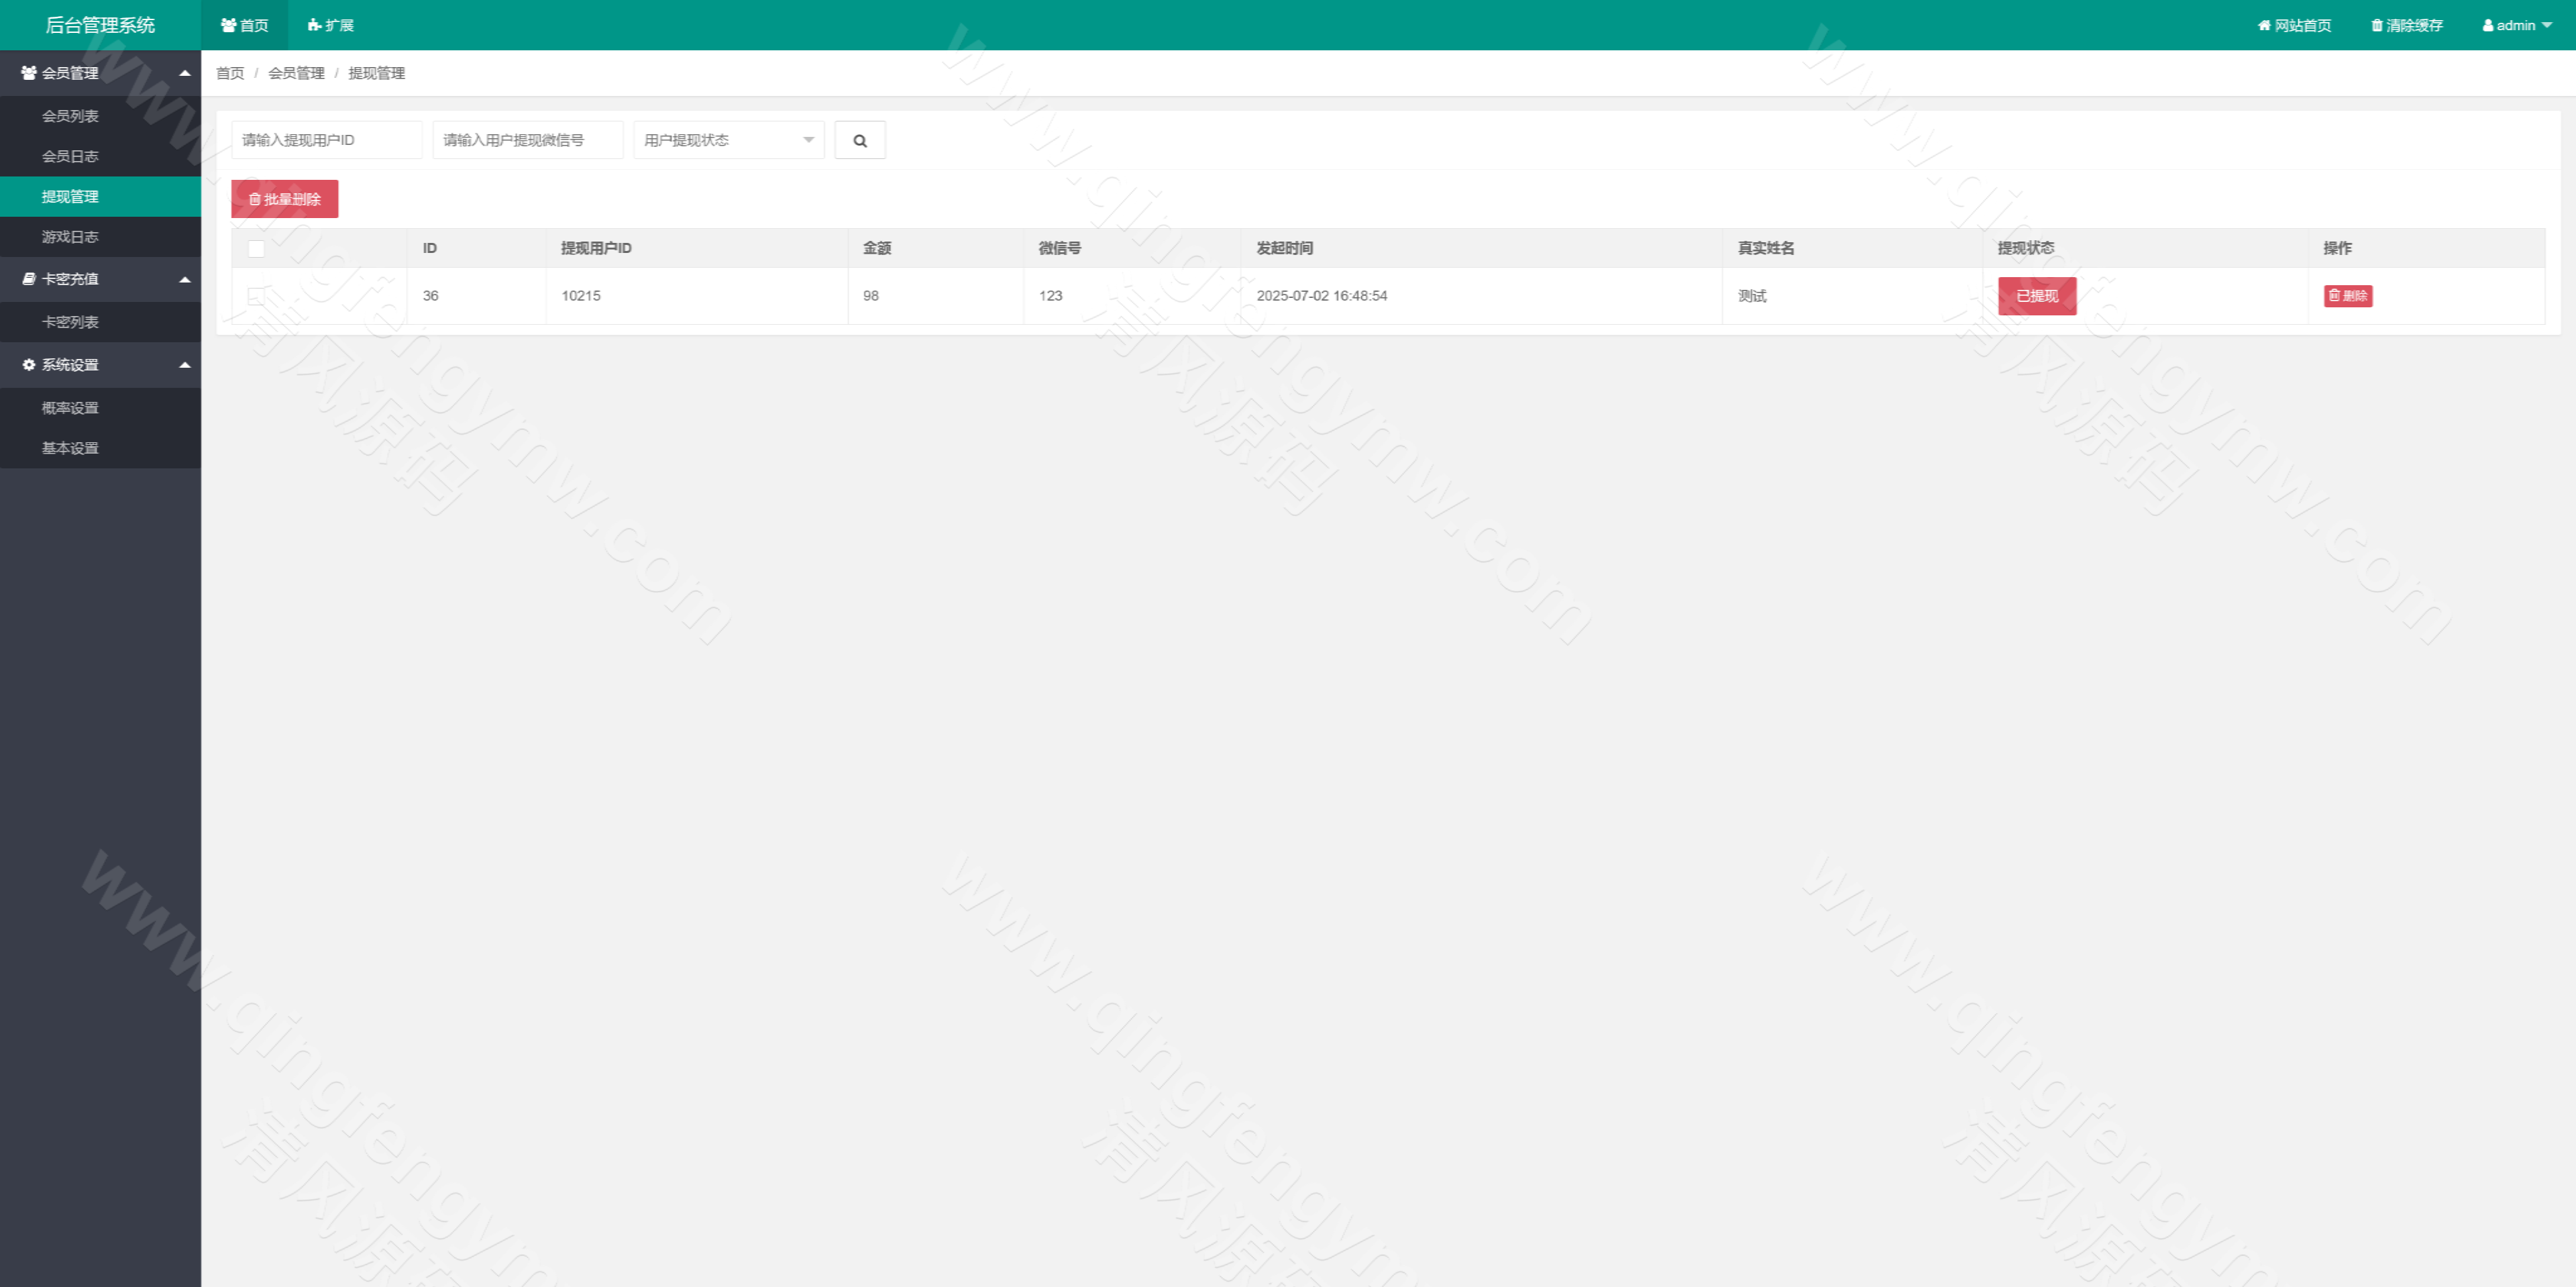Click the users icon in the 首页 tab
The image size is (2576, 1287).
click(229, 25)
